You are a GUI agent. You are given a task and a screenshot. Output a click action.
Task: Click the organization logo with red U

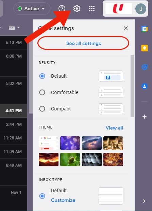click(118, 9)
